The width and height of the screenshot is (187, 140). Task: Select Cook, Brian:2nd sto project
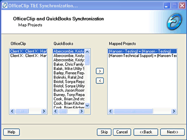tap(69, 99)
